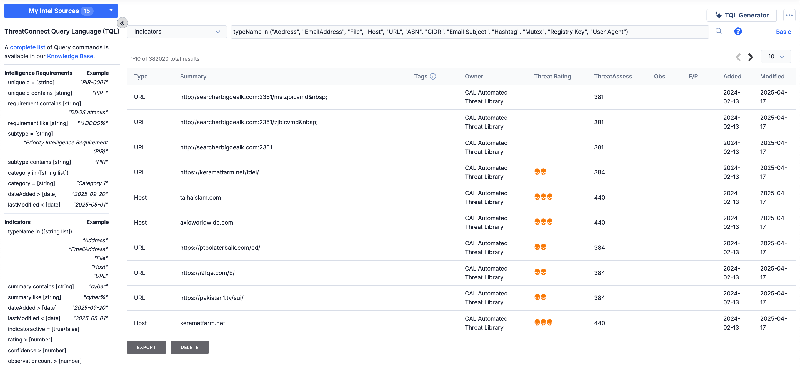Sort by Threat Rating column header
Screen dimensions: 800x367
pyautogui.click(x=552, y=77)
